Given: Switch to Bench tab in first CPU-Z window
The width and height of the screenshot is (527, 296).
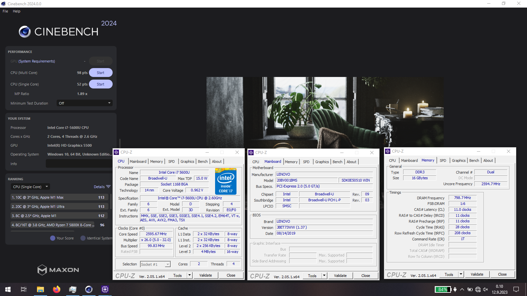Looking at the screenshot, I should pyautogui.click(x=203, y=161).
